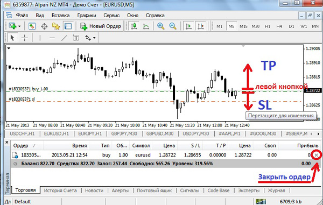Switch to the EURUSD,H1 chart tab
The image size is (323, 205).
pos(57,134)
